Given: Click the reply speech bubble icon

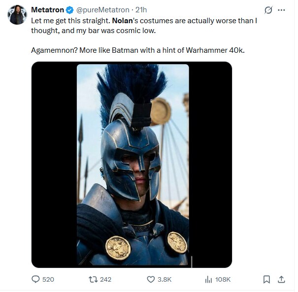Looking at the screenshot, I should click(35, 279).
